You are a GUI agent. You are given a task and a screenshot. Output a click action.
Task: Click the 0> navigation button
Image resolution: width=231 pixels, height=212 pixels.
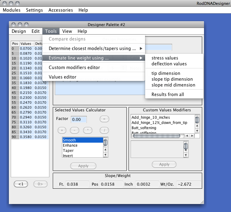pos(40,184)
